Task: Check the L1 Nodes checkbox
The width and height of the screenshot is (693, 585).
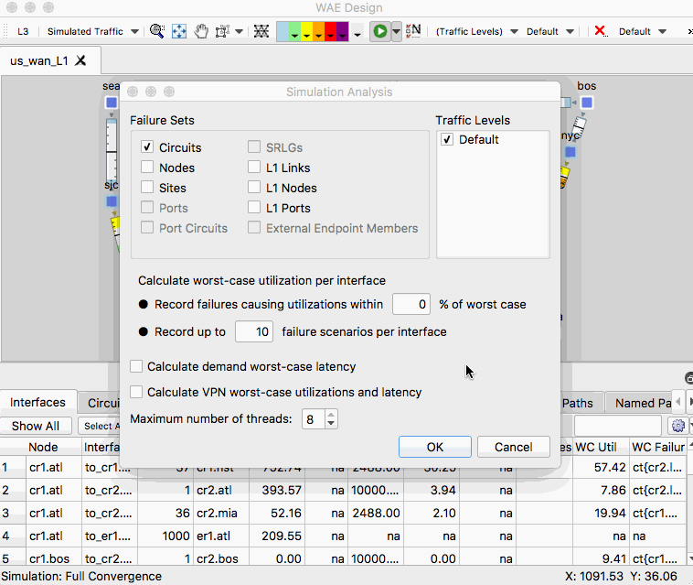Action: [254, 187]
